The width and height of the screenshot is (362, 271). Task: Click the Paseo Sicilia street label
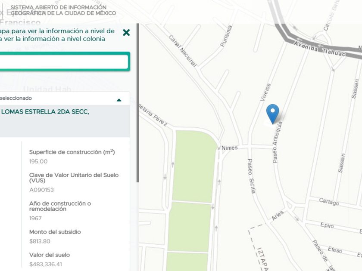coord(251,176)
